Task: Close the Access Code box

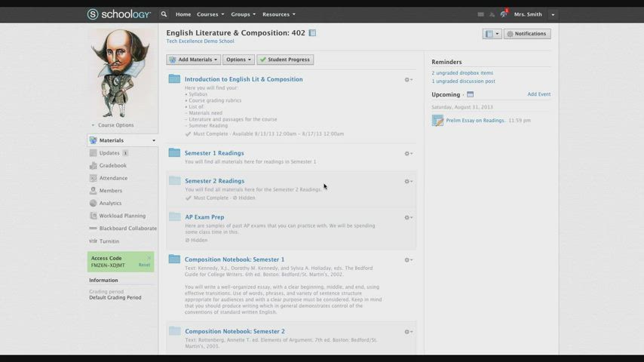Action: tap(149, 258)
